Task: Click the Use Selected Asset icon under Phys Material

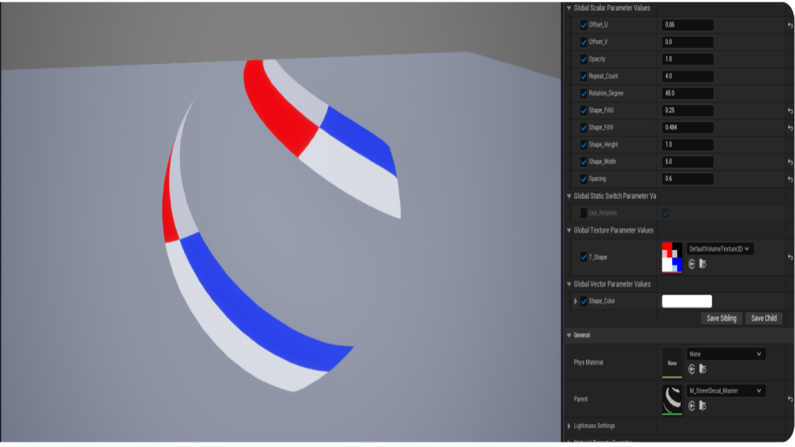Action: tap(692, 370)
